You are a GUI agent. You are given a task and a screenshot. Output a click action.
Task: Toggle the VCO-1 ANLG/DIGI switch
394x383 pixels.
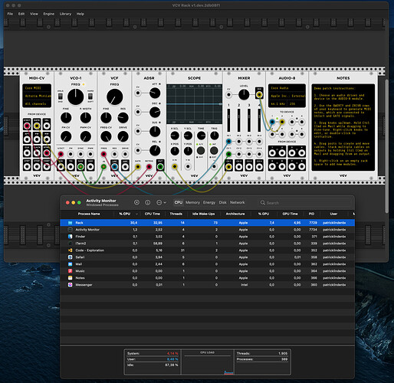(61, 97)
